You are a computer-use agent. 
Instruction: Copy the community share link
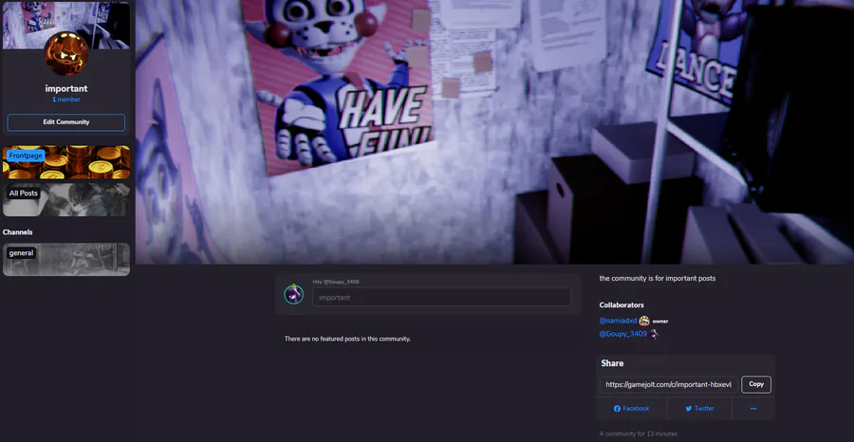tap(756, 385)
